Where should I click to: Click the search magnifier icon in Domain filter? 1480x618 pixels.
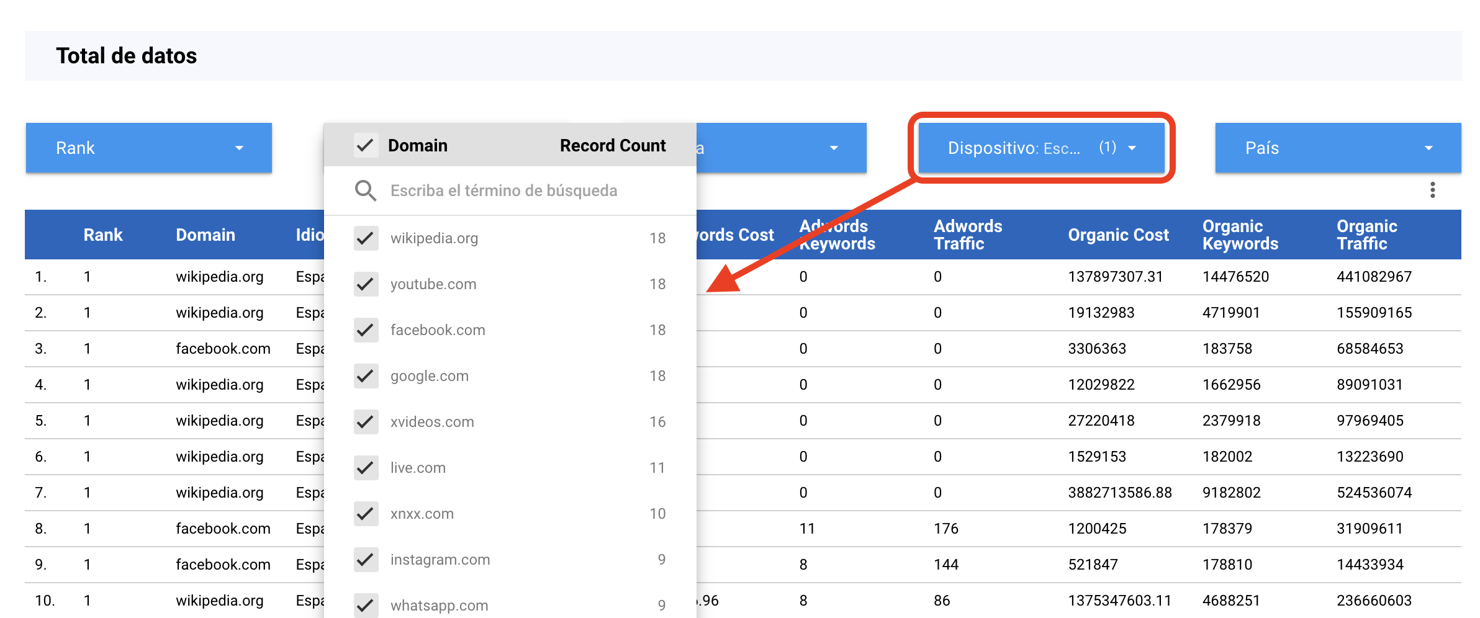[366, 191]
